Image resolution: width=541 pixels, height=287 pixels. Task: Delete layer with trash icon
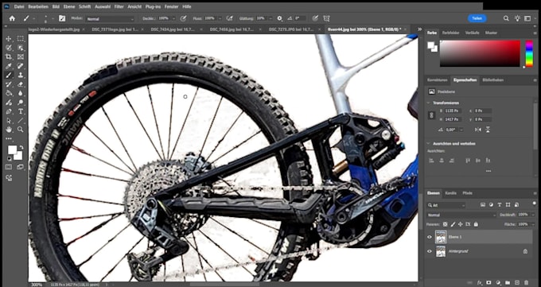click(526, 282)
